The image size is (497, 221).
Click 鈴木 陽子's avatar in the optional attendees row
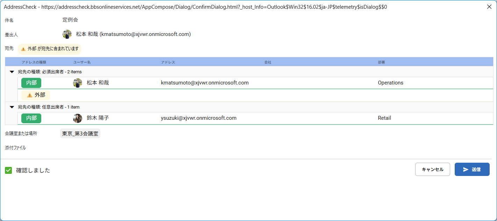(x=78, y=118)
